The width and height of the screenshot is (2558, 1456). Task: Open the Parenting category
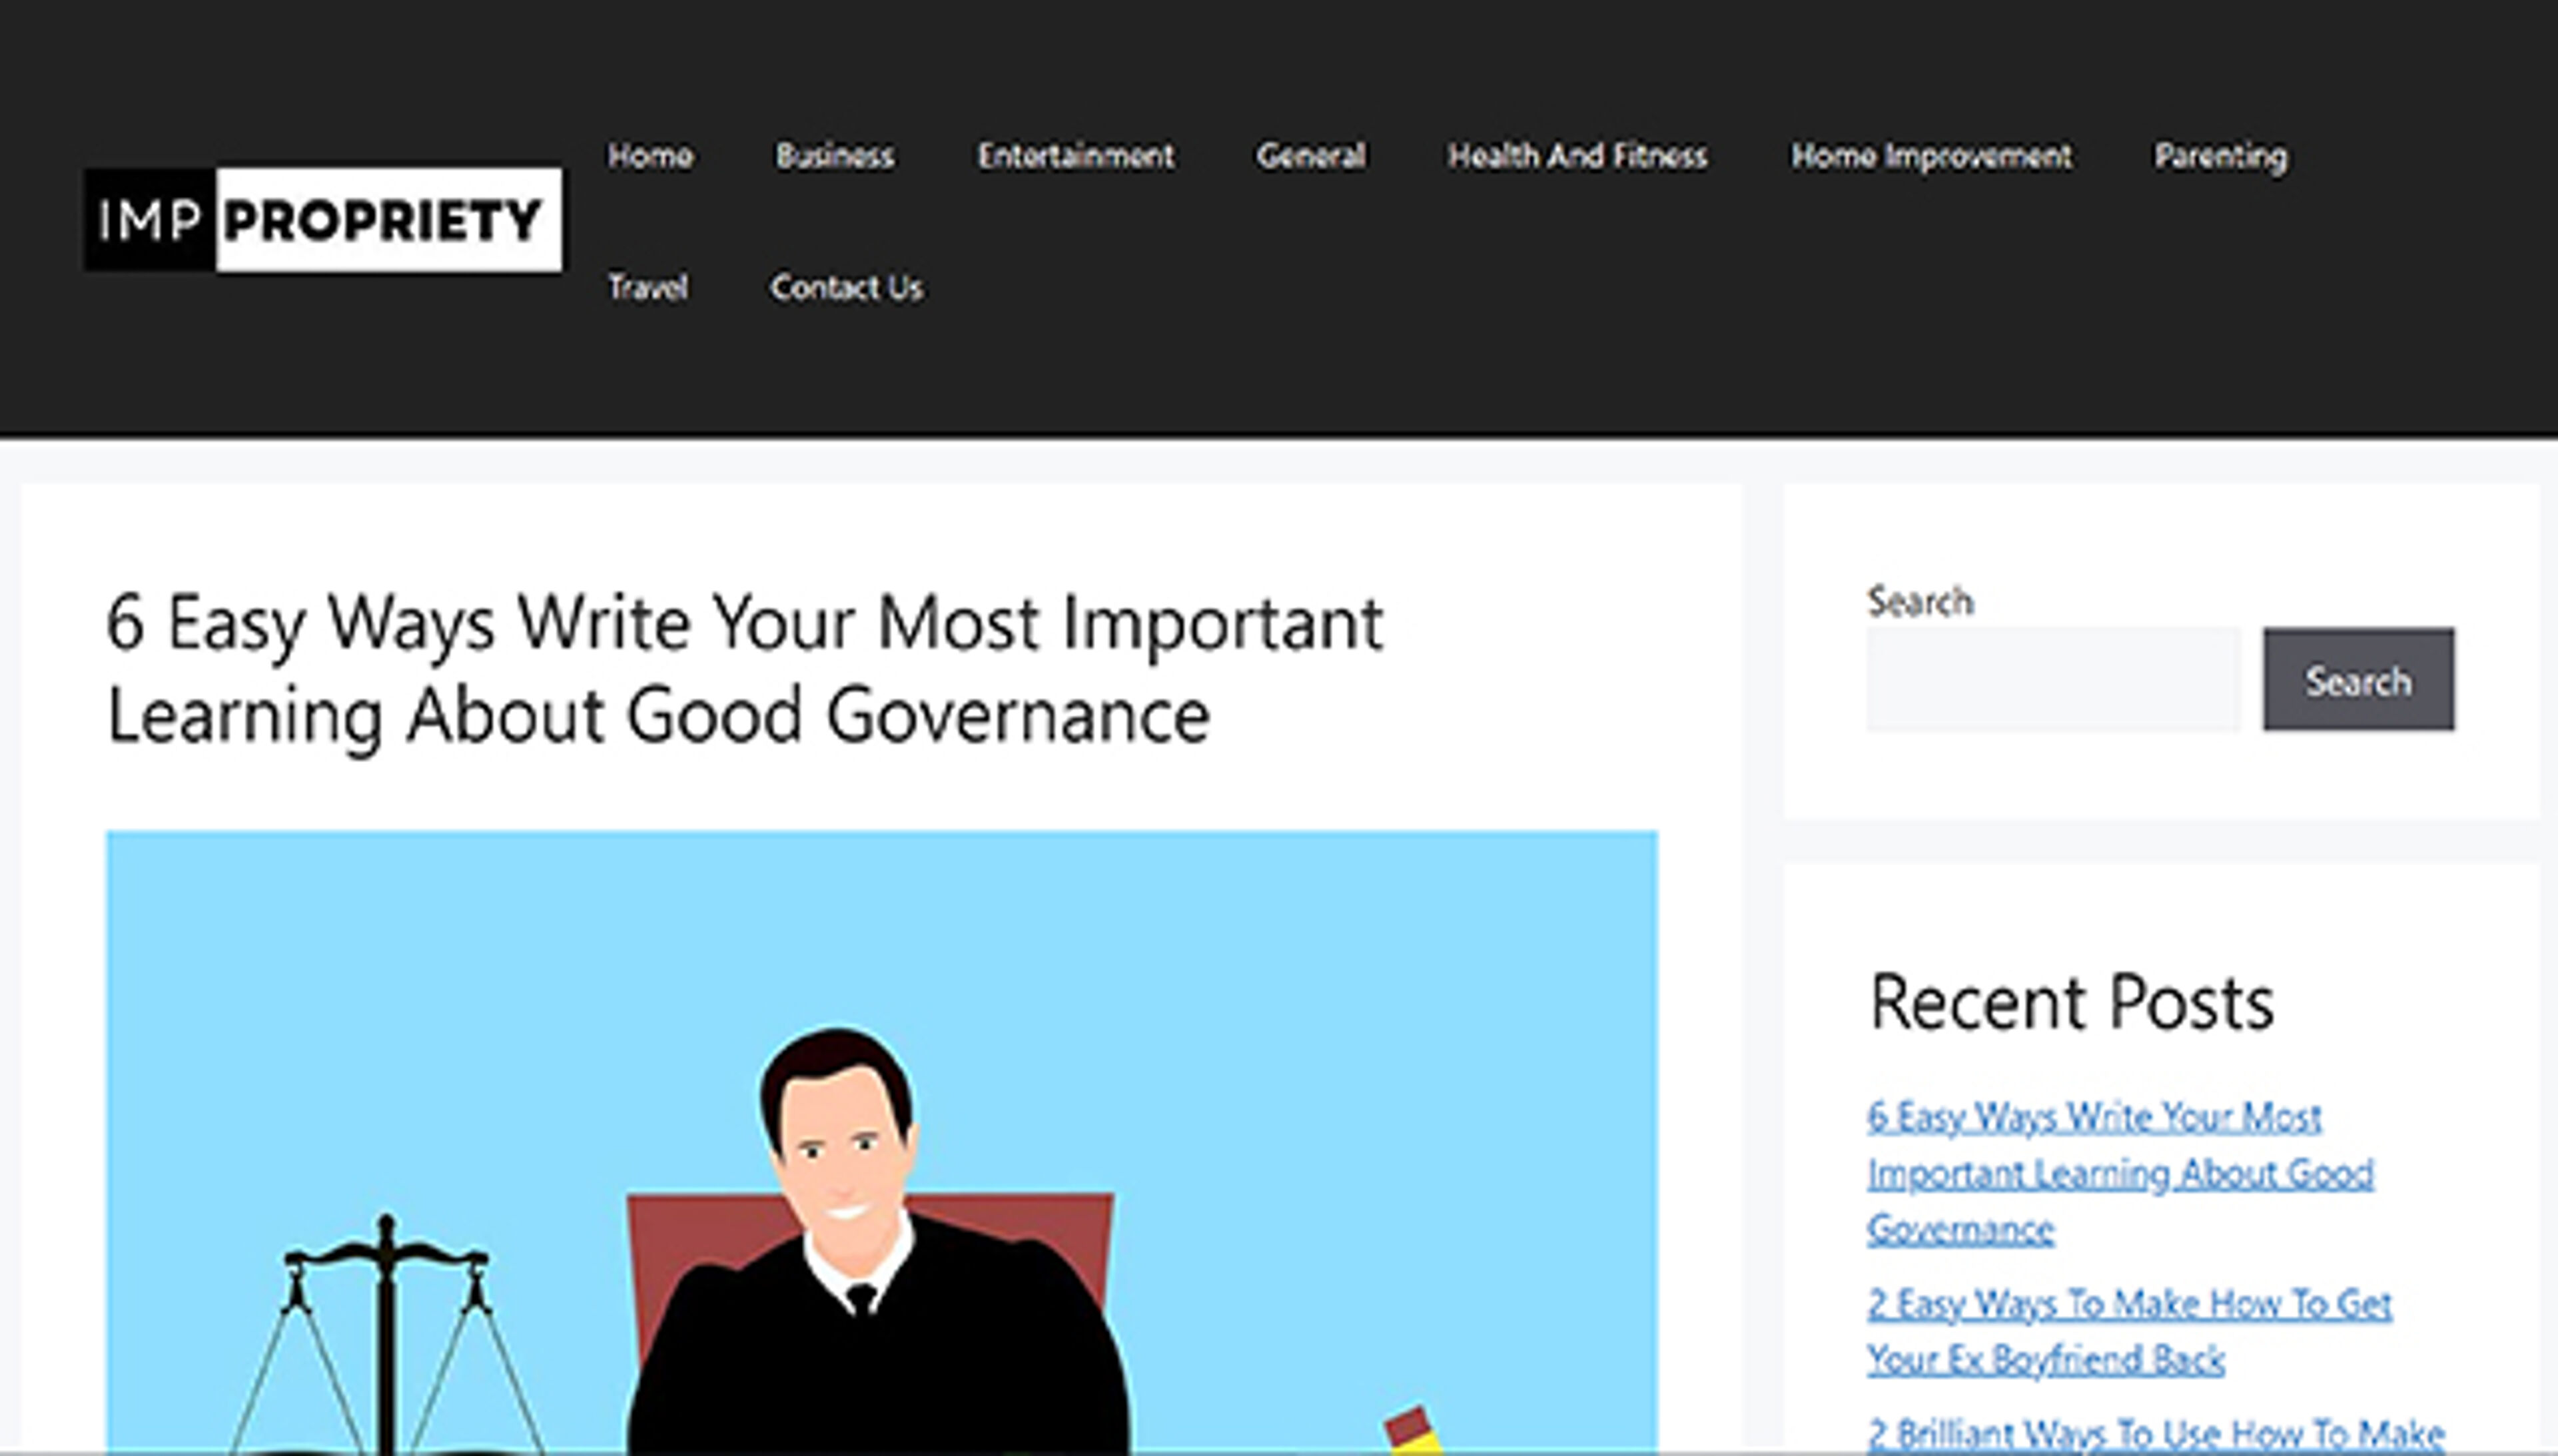pyautogui.click(x=2220, y=156)
